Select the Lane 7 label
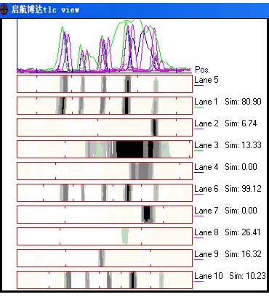The height and width of the screenshot is (297, 269). pos(206,211)
